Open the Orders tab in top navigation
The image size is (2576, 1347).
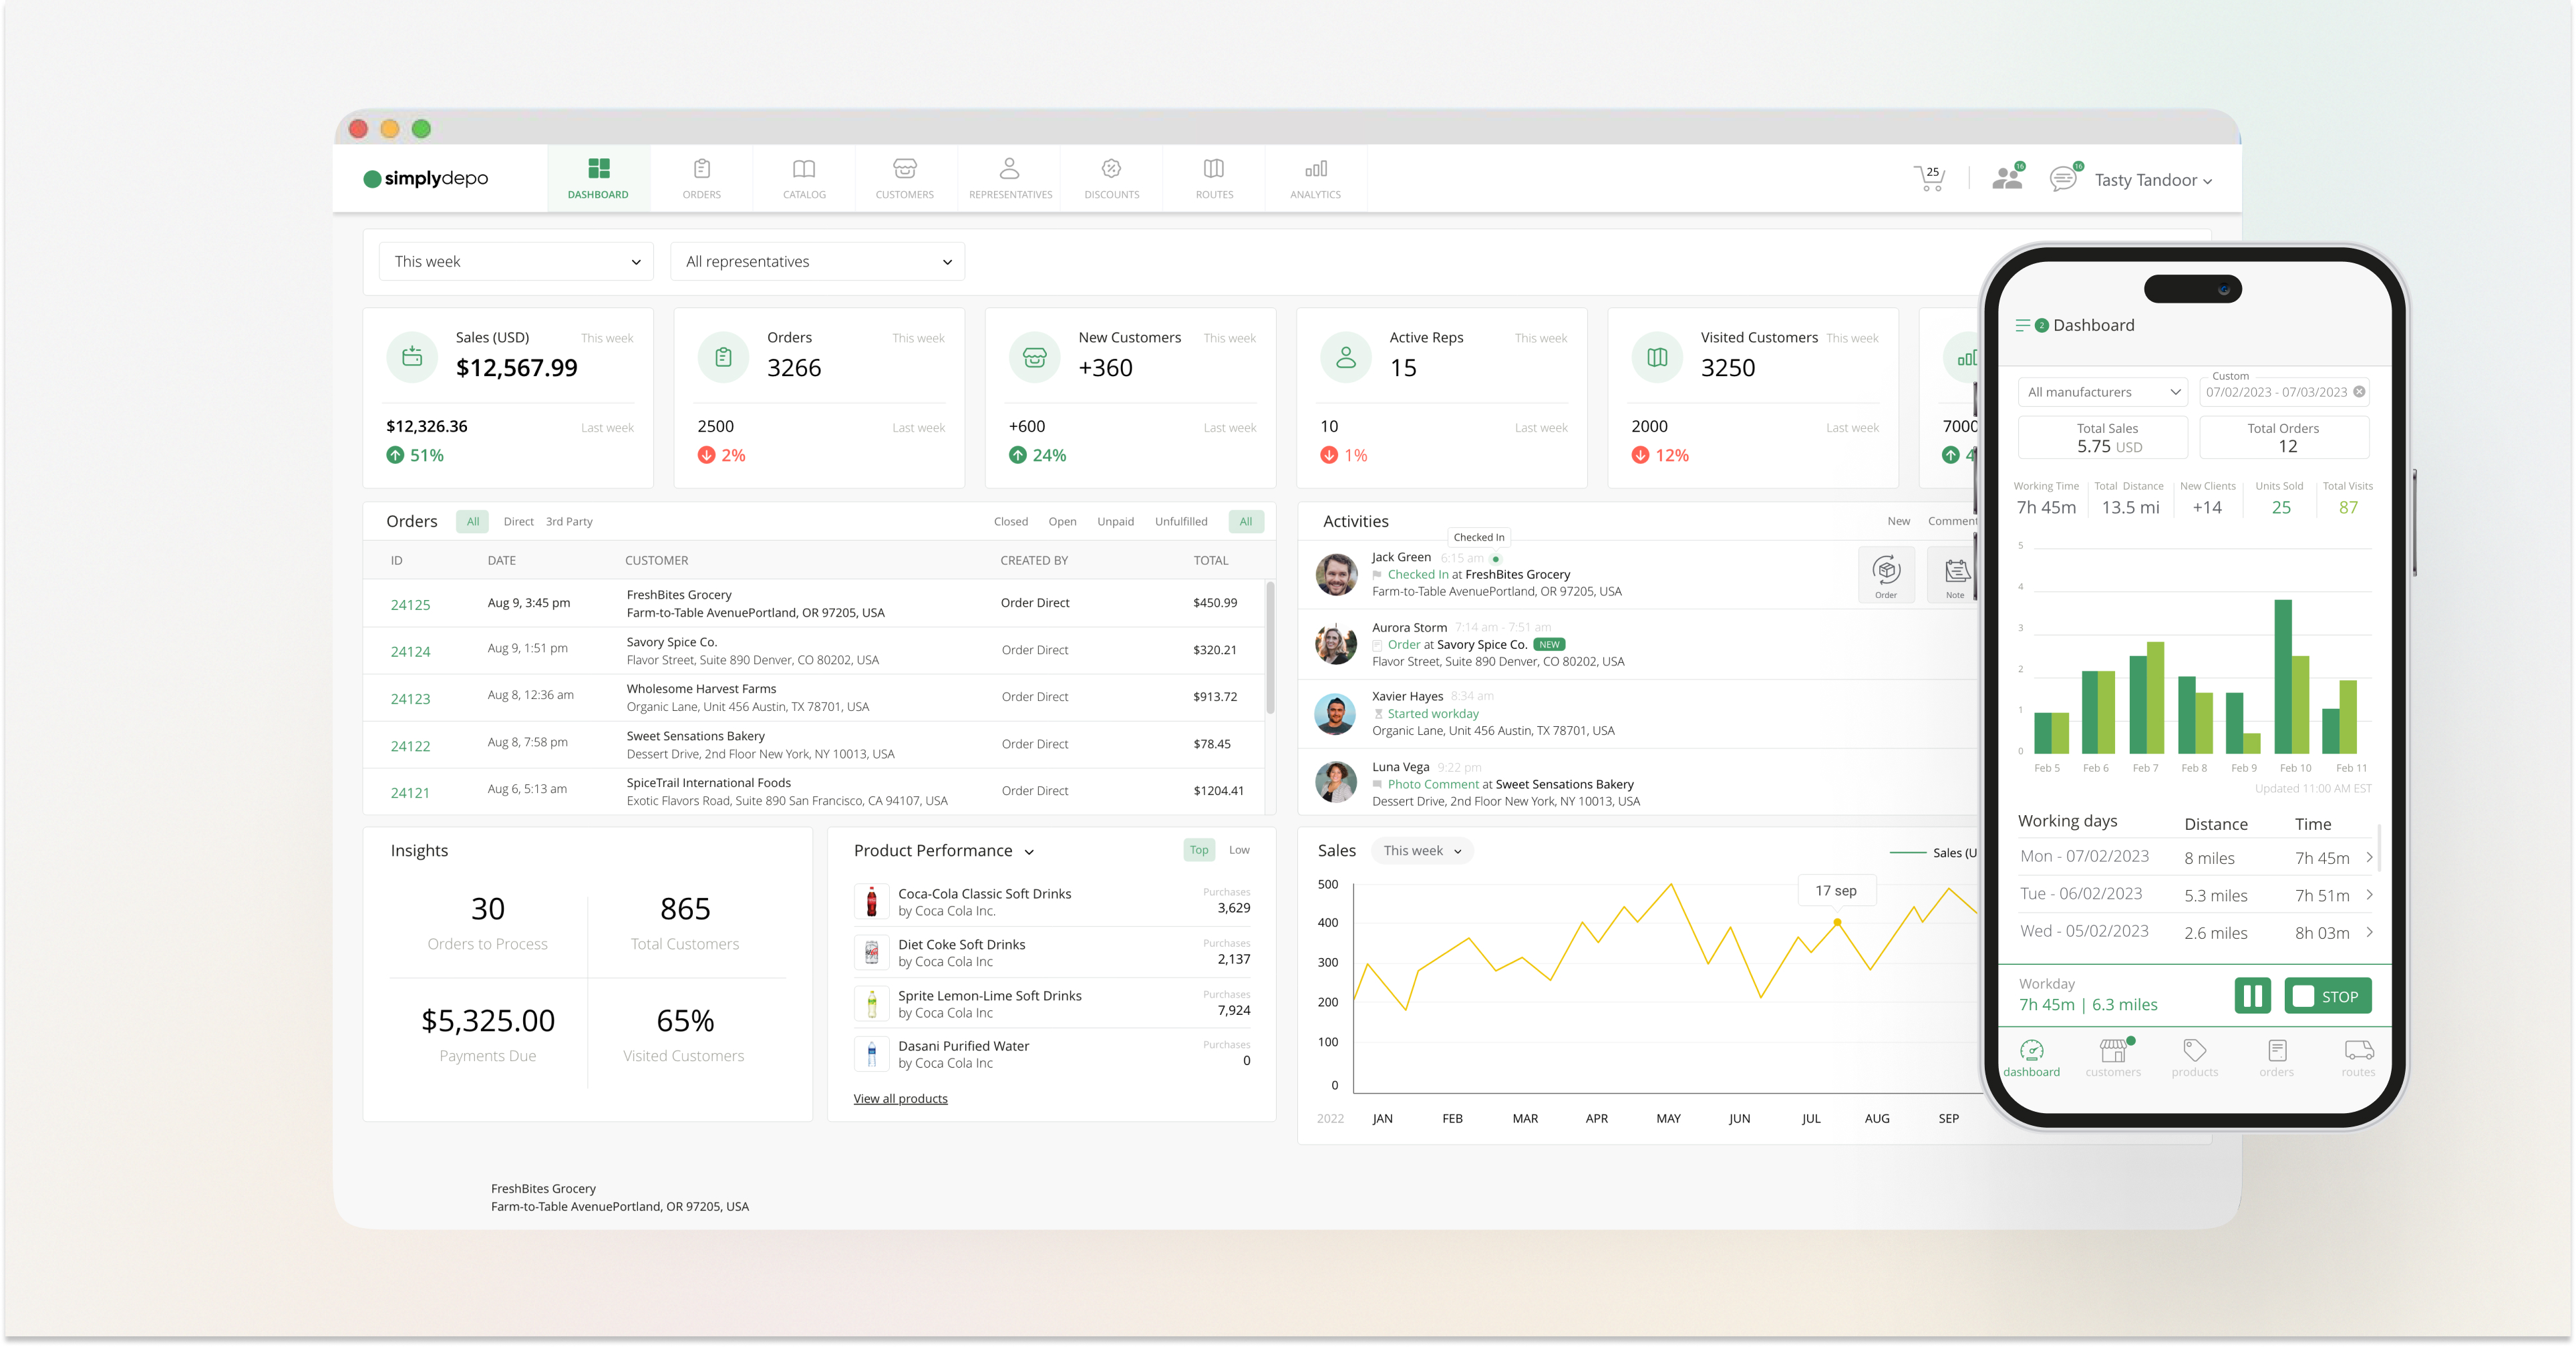[x=701, y=178]
